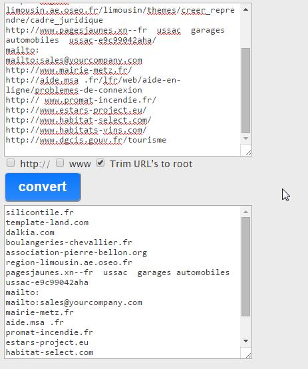Uncheck Trim URL's to root checkbox

coord(100,163)
